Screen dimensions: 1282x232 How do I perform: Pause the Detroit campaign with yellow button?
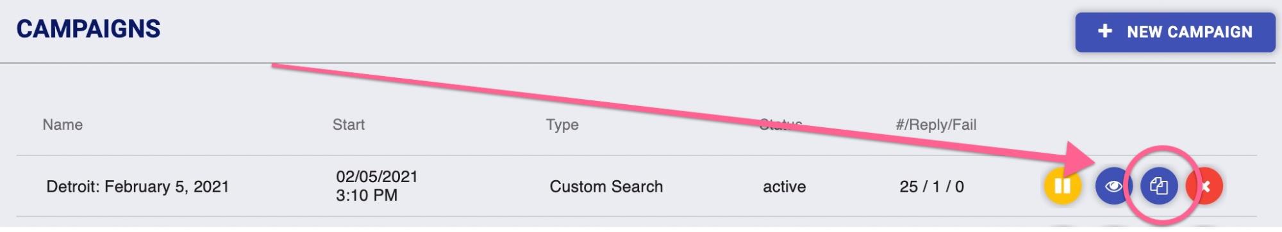tap(1062, 186)
